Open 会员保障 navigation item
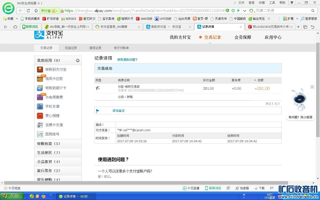Viewport: 320px width, 200px height. [243, 37]
